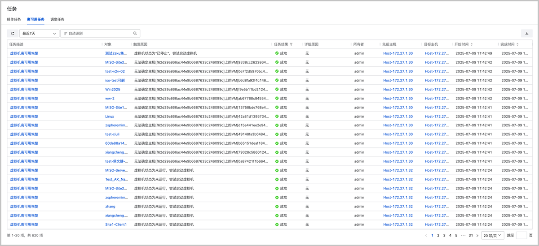
Task: Open the Win2025 object link
Action: (112, 90)
